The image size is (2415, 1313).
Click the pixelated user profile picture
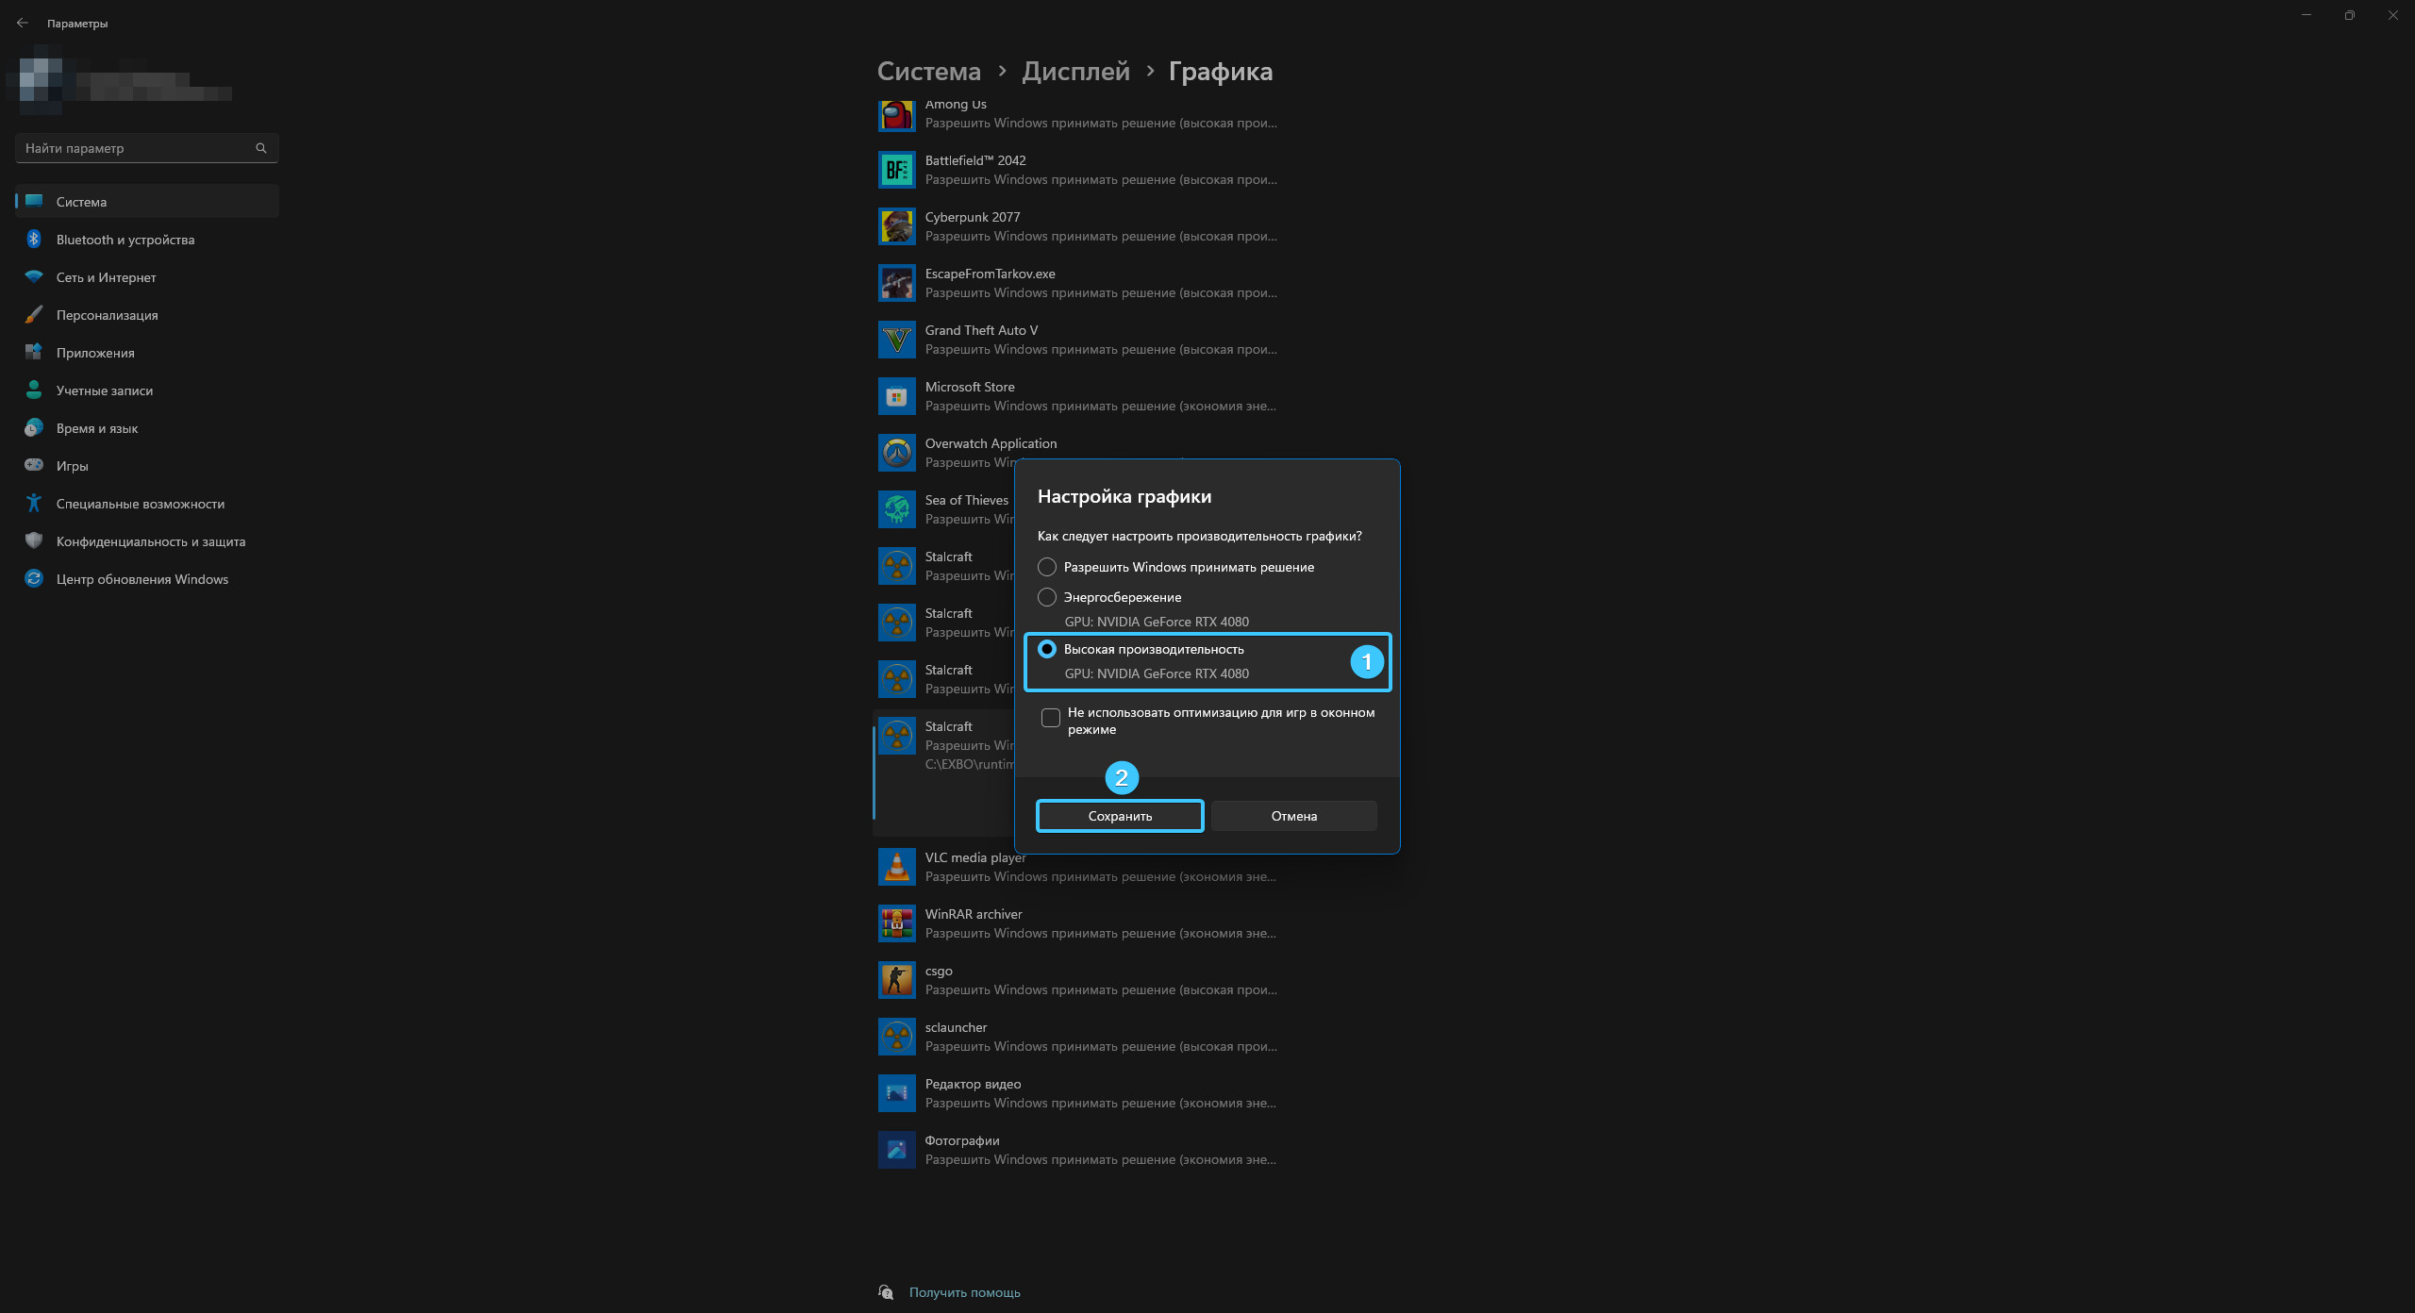(x=41, y=80)
